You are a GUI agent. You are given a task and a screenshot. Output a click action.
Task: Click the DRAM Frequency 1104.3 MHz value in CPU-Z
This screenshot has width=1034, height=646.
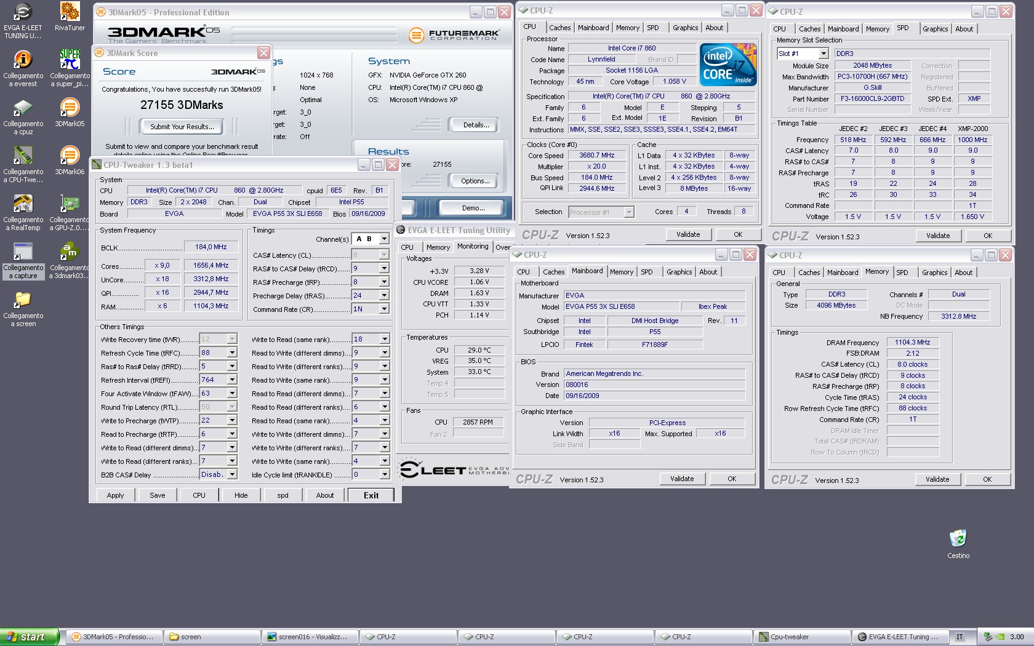click(913, 342)
